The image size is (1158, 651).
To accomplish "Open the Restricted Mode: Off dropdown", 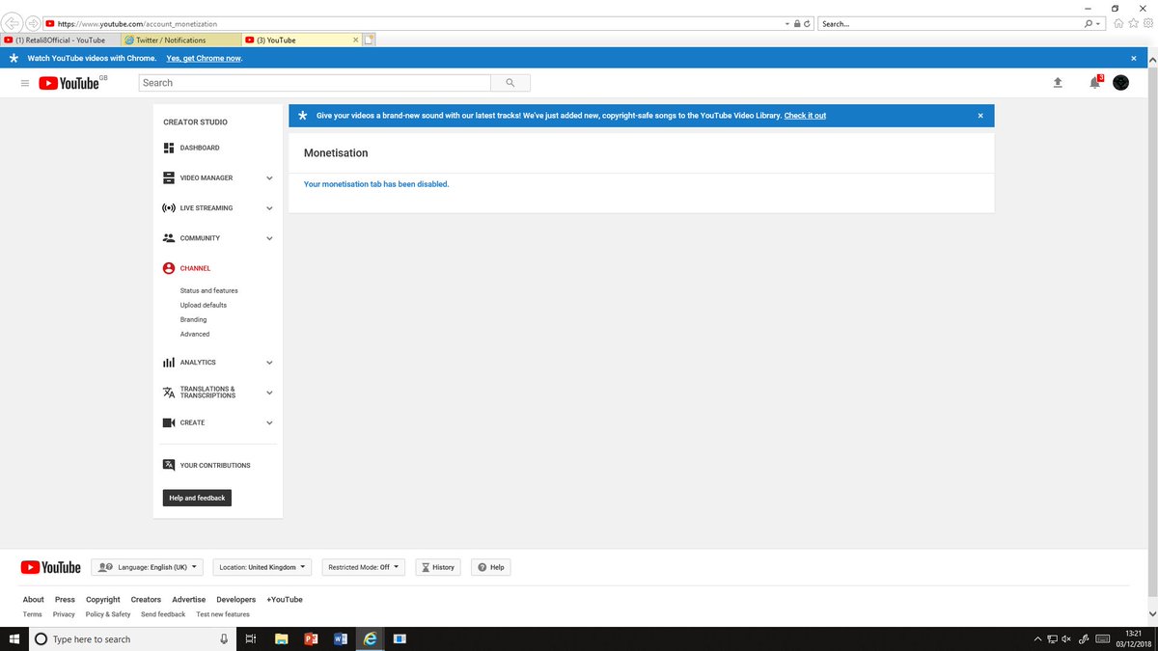I will tap(364, 567).
